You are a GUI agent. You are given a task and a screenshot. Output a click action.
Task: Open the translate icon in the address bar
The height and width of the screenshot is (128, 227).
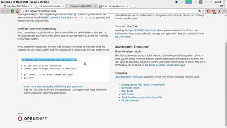tap(199, 11)
